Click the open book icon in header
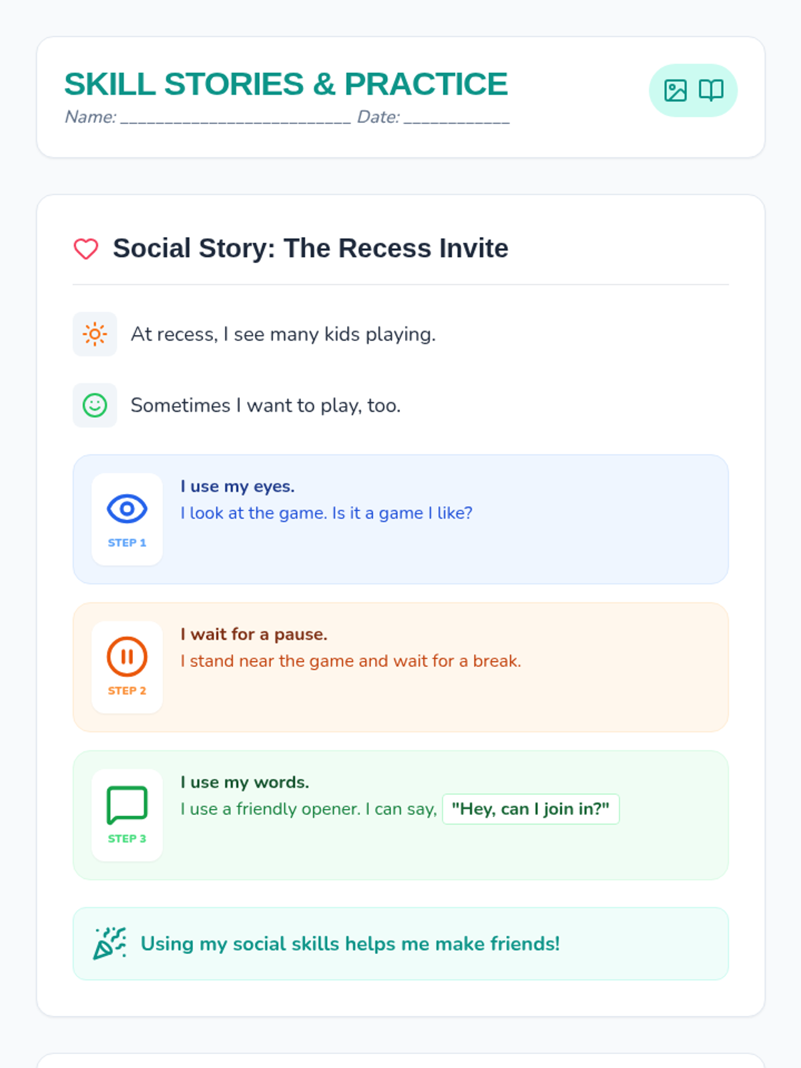 pos(711,90)
